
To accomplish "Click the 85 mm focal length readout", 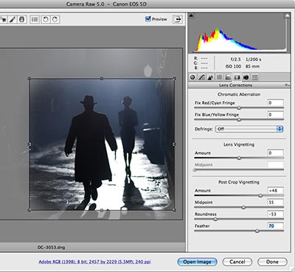I will 252,66.
